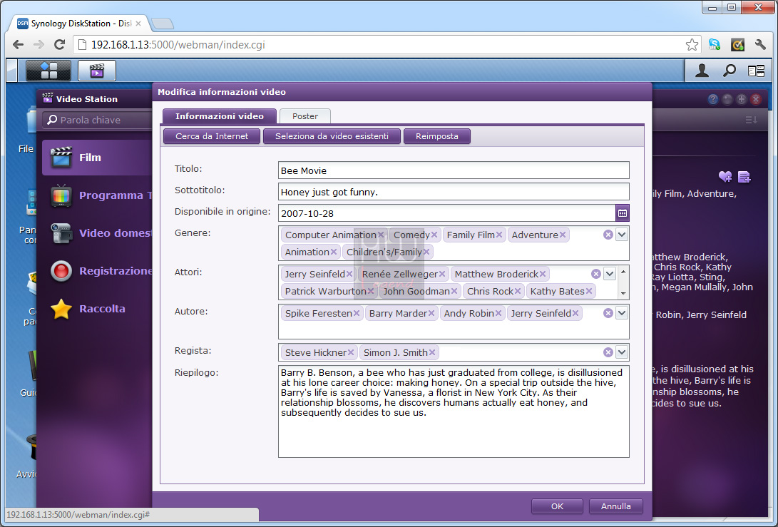This screenshot has width=778, height=527.
Task: Open a new browser tab
Action: [x=162, y=24]
